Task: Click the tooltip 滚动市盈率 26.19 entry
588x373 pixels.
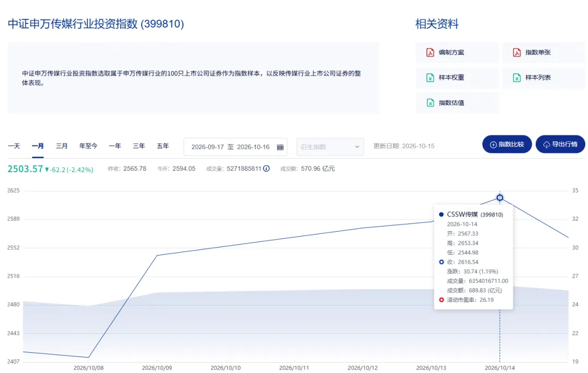Action: pos(470,300)
